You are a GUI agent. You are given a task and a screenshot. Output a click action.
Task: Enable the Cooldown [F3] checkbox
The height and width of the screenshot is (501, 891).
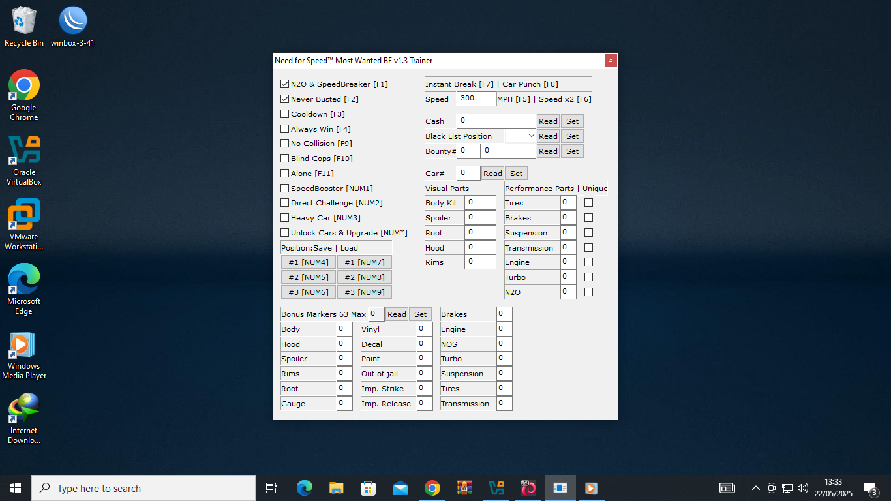point(284,114)
